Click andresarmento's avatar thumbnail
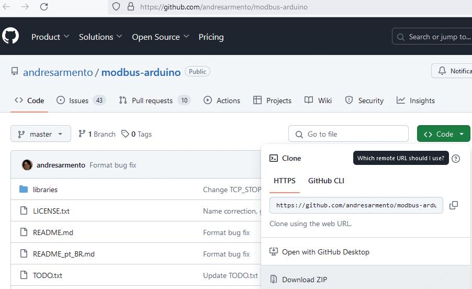 pos(27,165)
